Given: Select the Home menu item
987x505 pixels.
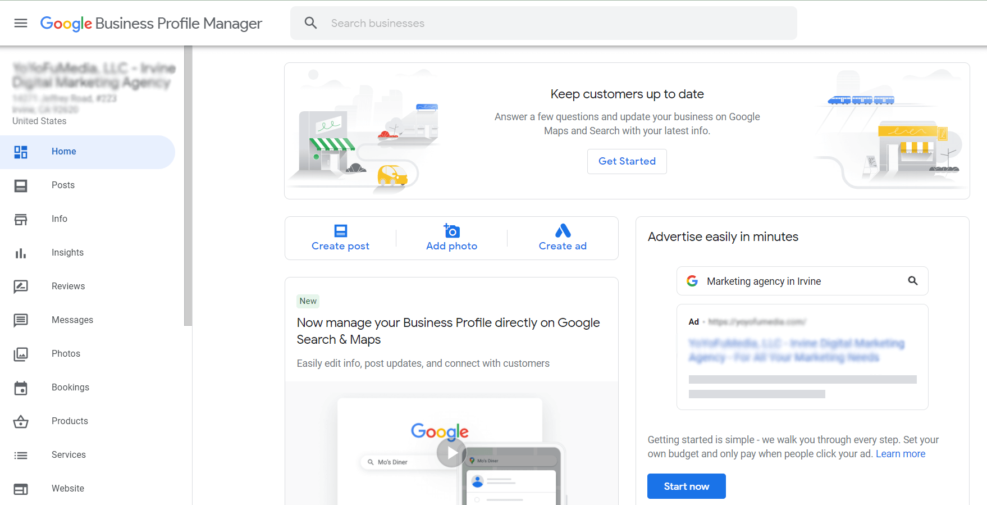Looking at the screenshot, I should pos(88,152).
